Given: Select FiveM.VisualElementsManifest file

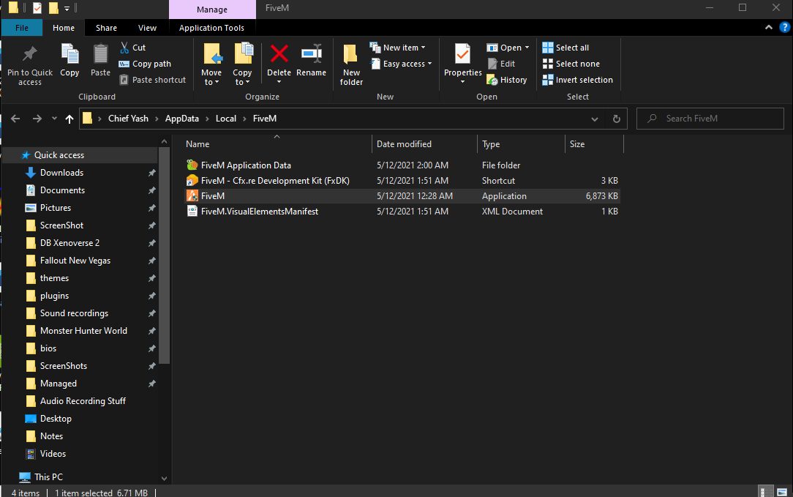Looking at the screenshot, I should point(402,212).
